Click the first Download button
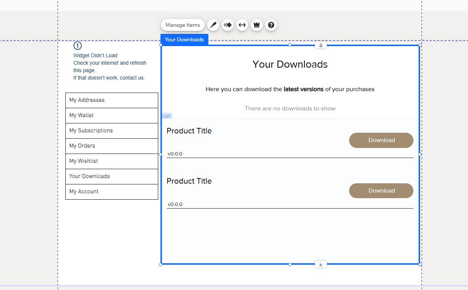 [x=381, y=140]
